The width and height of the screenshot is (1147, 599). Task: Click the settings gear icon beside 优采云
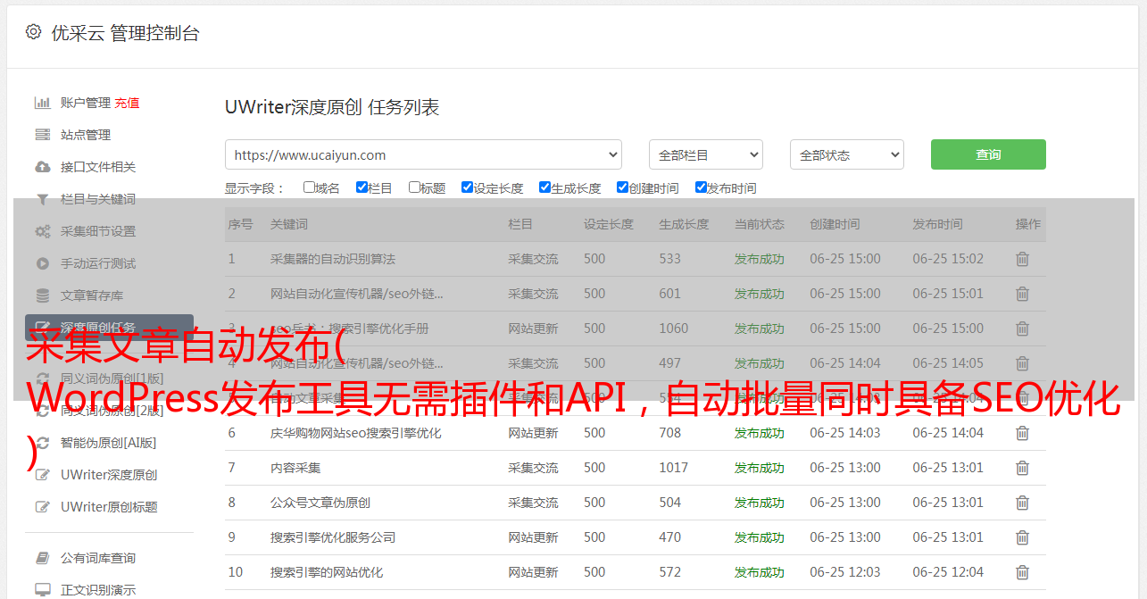33,32
